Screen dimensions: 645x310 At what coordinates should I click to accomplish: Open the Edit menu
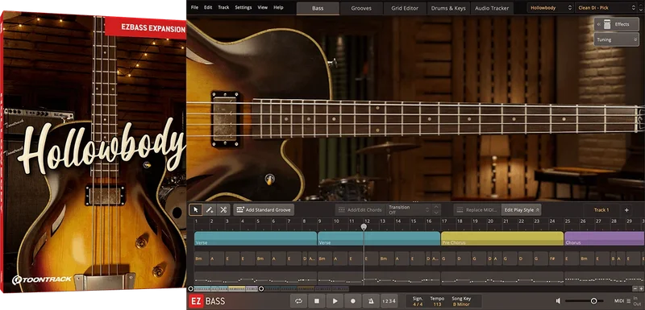(x=208, y=7)
